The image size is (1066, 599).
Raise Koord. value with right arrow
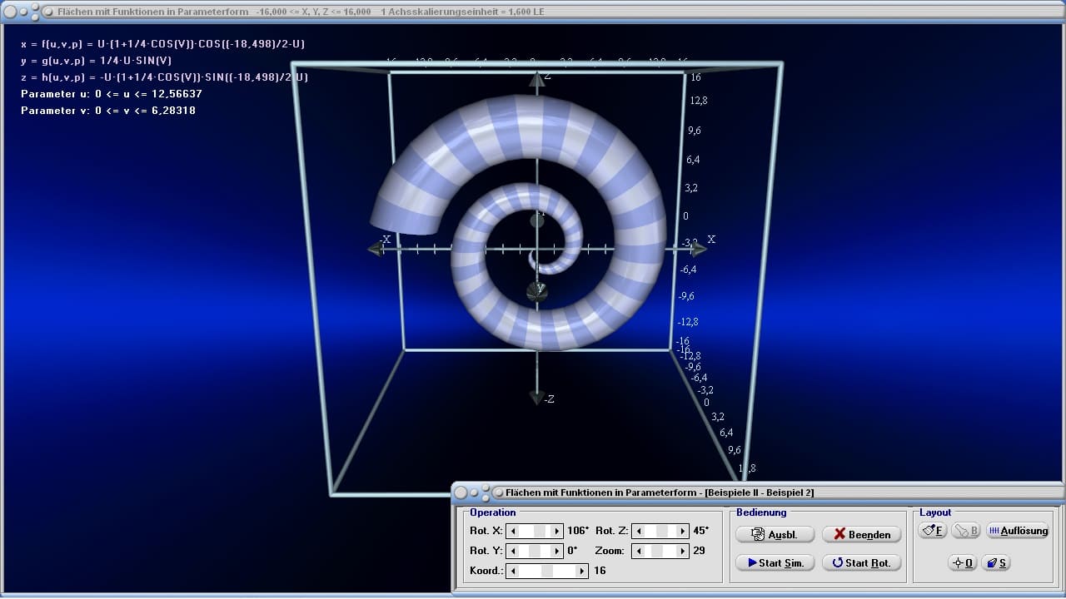coord(582,571)
